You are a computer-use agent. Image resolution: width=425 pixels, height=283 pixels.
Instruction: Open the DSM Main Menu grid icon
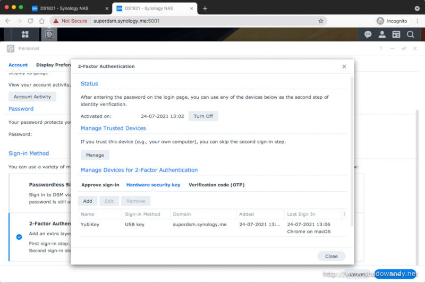point(25,34)
